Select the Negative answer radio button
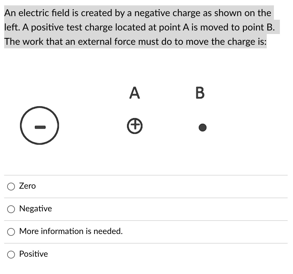The image size is (293, 274). pos(11,209)
